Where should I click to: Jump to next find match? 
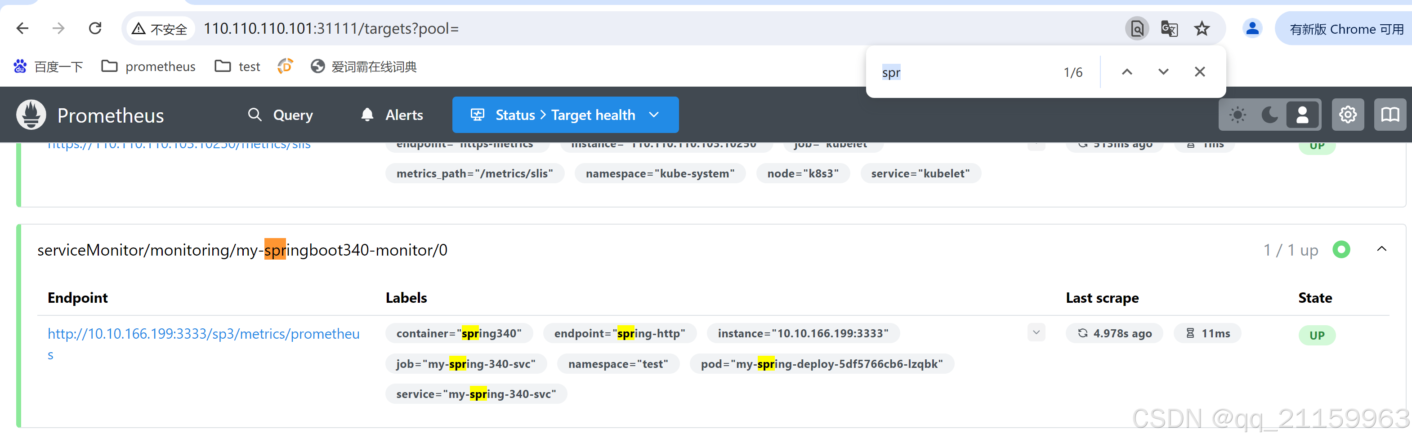click(x=1163, y=72)
